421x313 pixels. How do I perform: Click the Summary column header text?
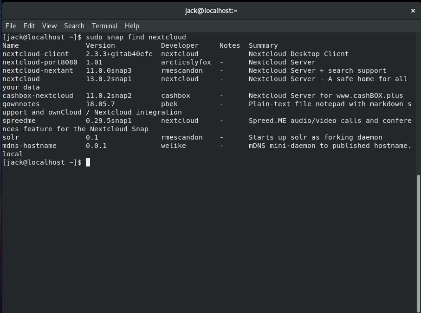coord(263,45)
